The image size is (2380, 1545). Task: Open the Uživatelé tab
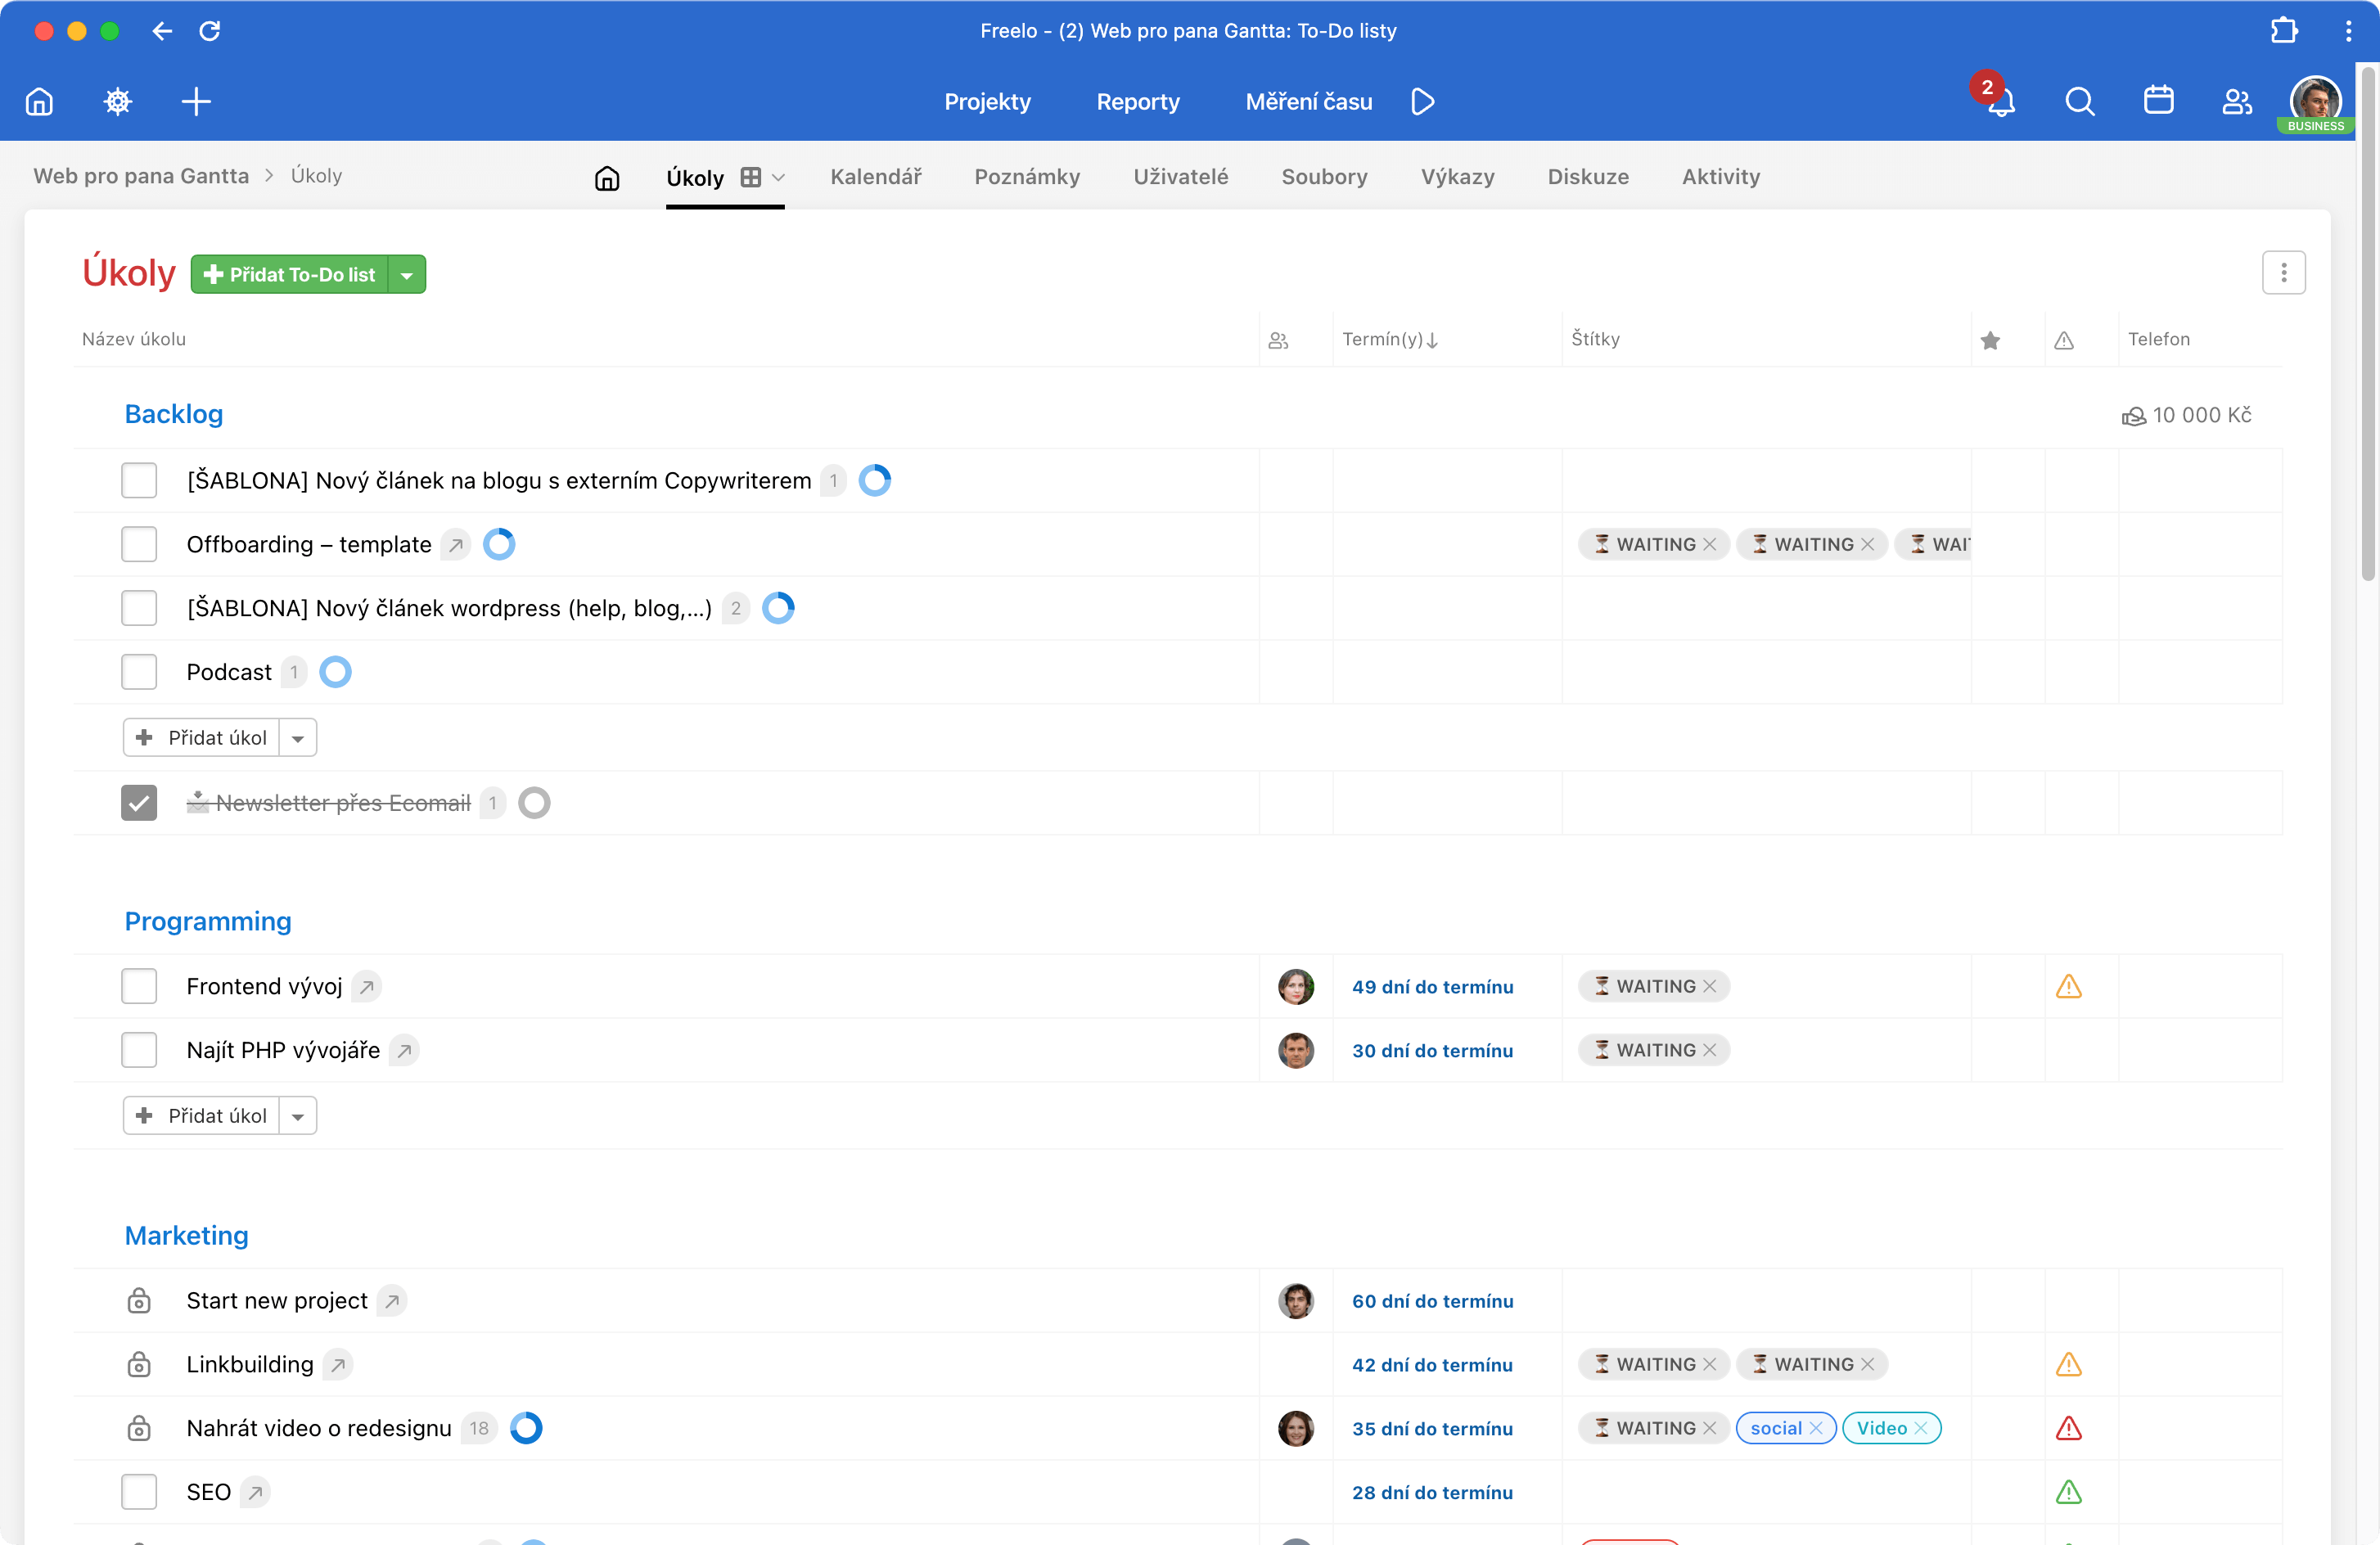pyautogui.click(x=1180, y=177)
